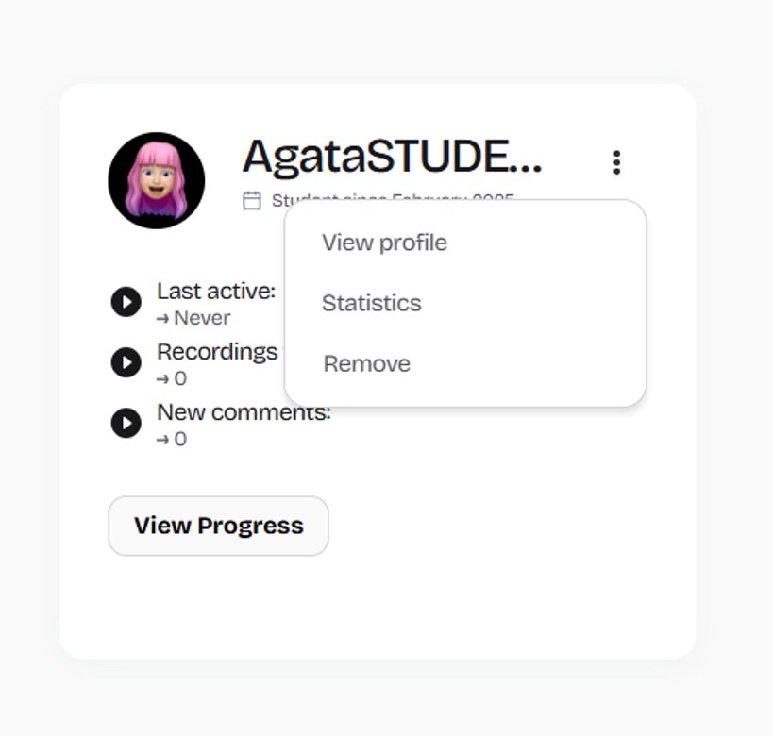The image size is (773, 736).
Task: Click the calendar icon under the name
Action: 252,201
